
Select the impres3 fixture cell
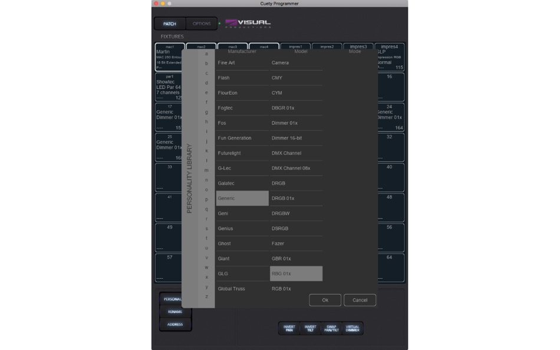pos(358,47)
